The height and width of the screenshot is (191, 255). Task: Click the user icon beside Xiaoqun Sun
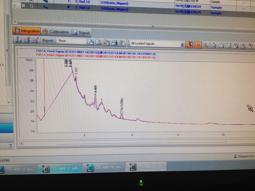235,156
